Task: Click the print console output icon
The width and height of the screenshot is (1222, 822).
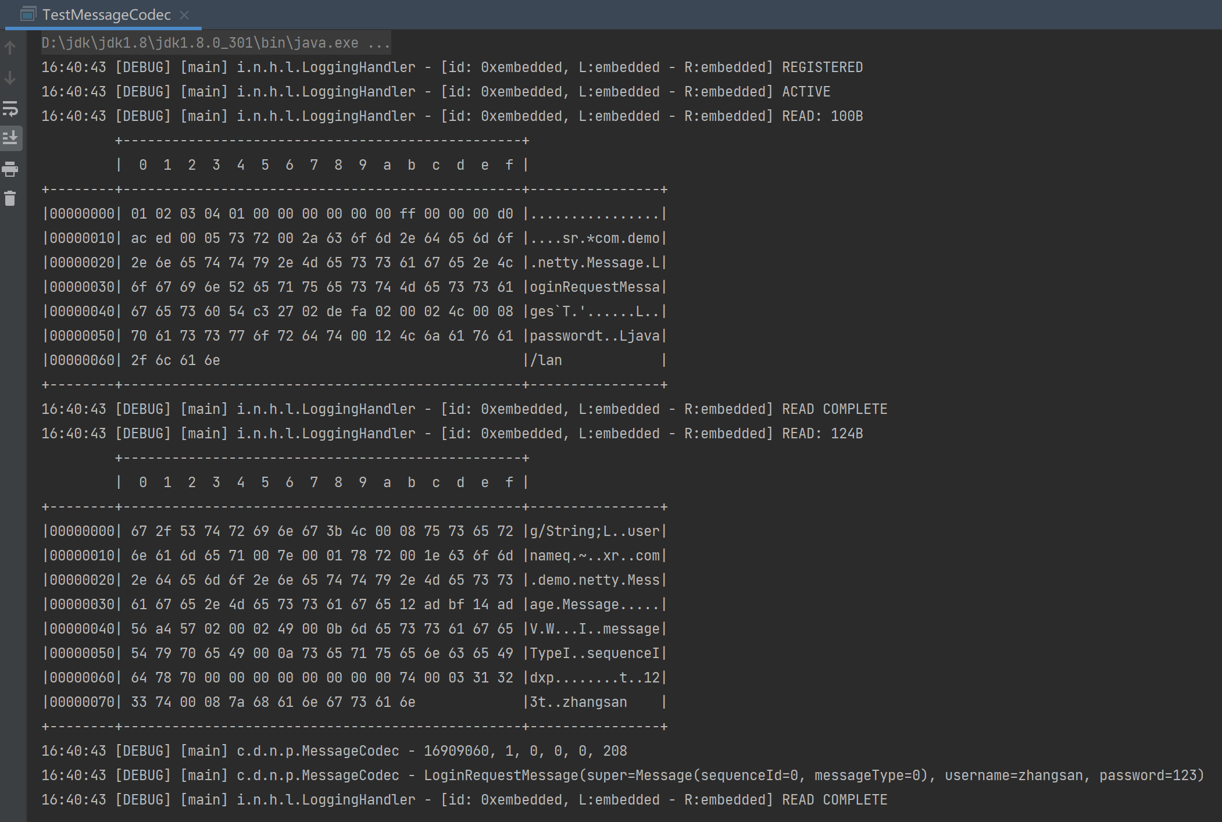Action: (10, 169)
